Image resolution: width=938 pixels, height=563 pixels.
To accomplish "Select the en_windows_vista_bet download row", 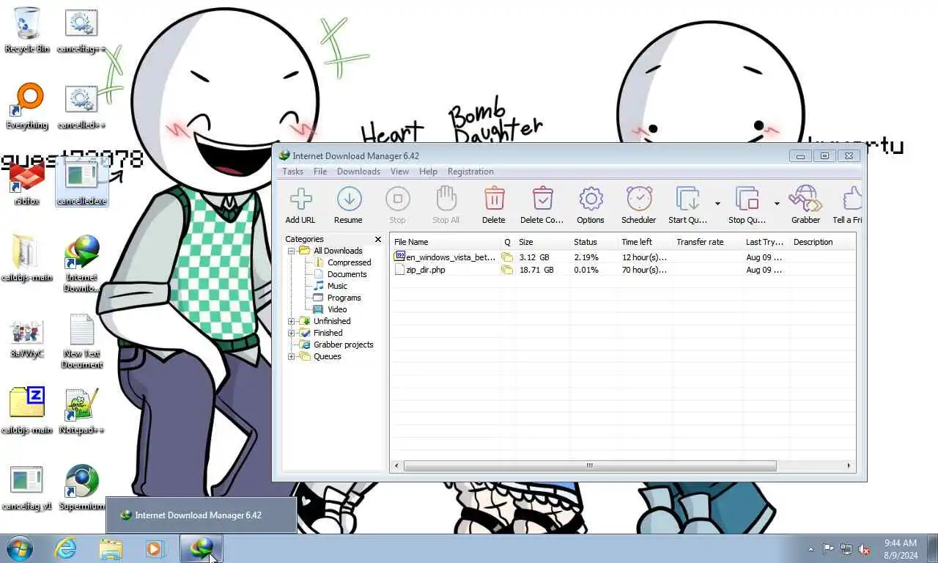I will coord(623,257).
